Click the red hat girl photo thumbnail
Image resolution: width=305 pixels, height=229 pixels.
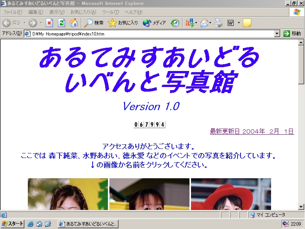coord(231,194)
